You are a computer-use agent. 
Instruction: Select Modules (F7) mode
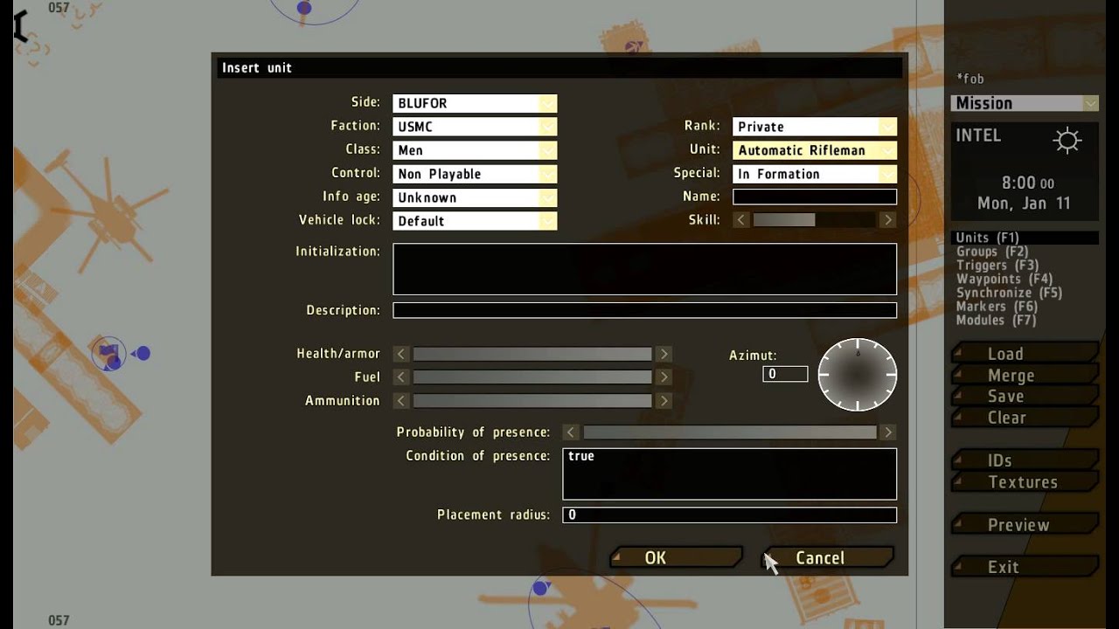[997, 321]
